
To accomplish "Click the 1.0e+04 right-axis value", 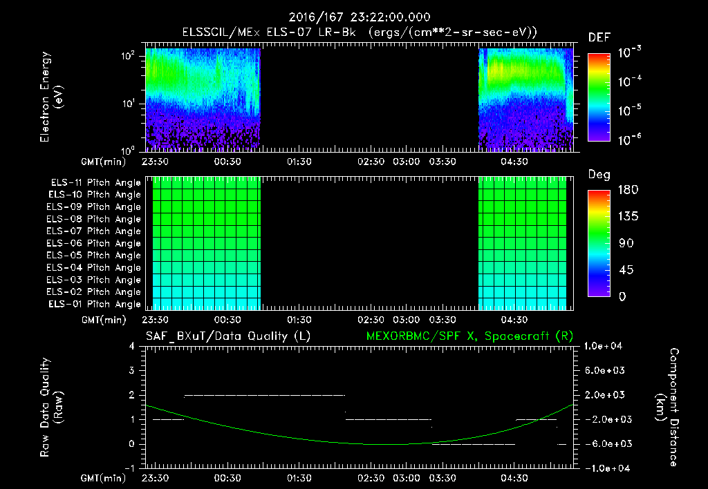I will pyautogui.click(x=603, y=346).
